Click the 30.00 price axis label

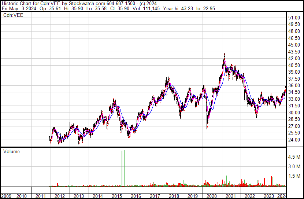pyautogui.click(x=294, y=113)
